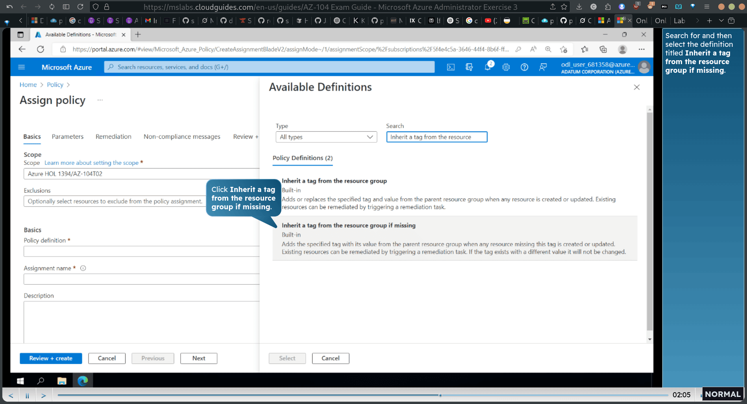Viewport: 747px width, 404px height.
Task: Switch to the Remediation tab
Action: click(113, 137)
